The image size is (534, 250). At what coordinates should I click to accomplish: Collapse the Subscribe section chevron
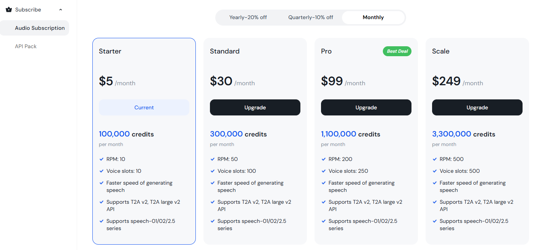[61, 10]
